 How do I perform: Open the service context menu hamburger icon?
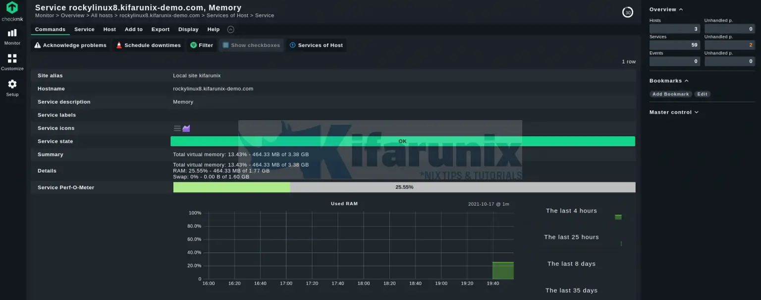click(176, 128)
